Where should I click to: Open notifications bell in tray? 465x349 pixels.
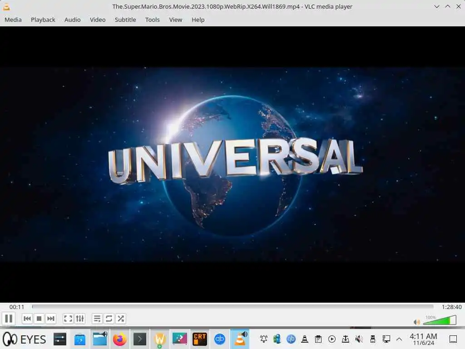[264, 339]
